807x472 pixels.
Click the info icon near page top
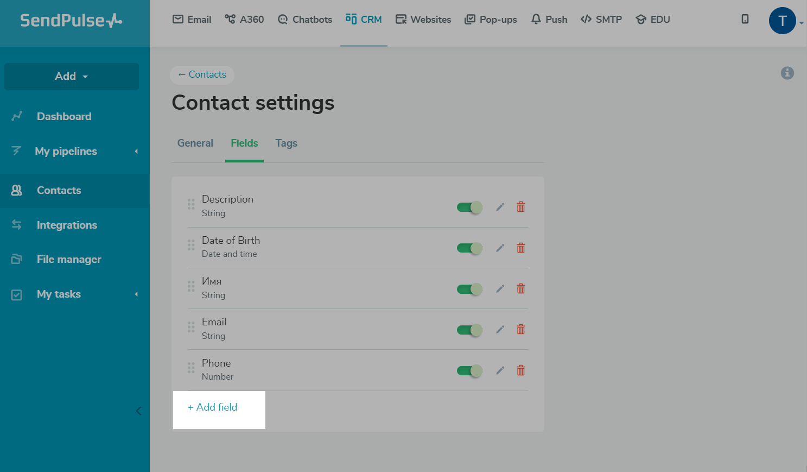pyautogui.click(x=787, y=73)
